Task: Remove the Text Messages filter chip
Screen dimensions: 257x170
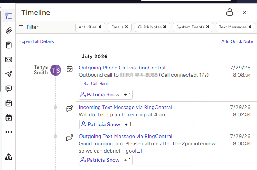Action: click(250, 27)
